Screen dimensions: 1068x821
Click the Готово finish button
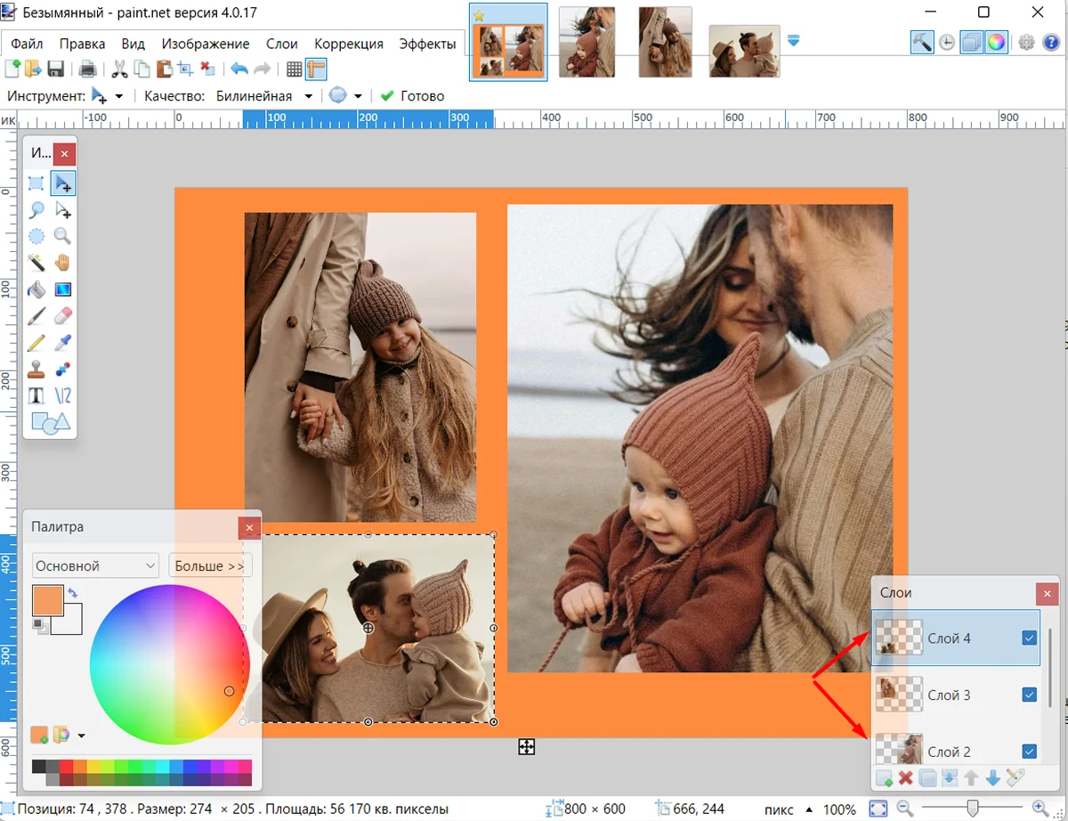[x=412, y=96]
